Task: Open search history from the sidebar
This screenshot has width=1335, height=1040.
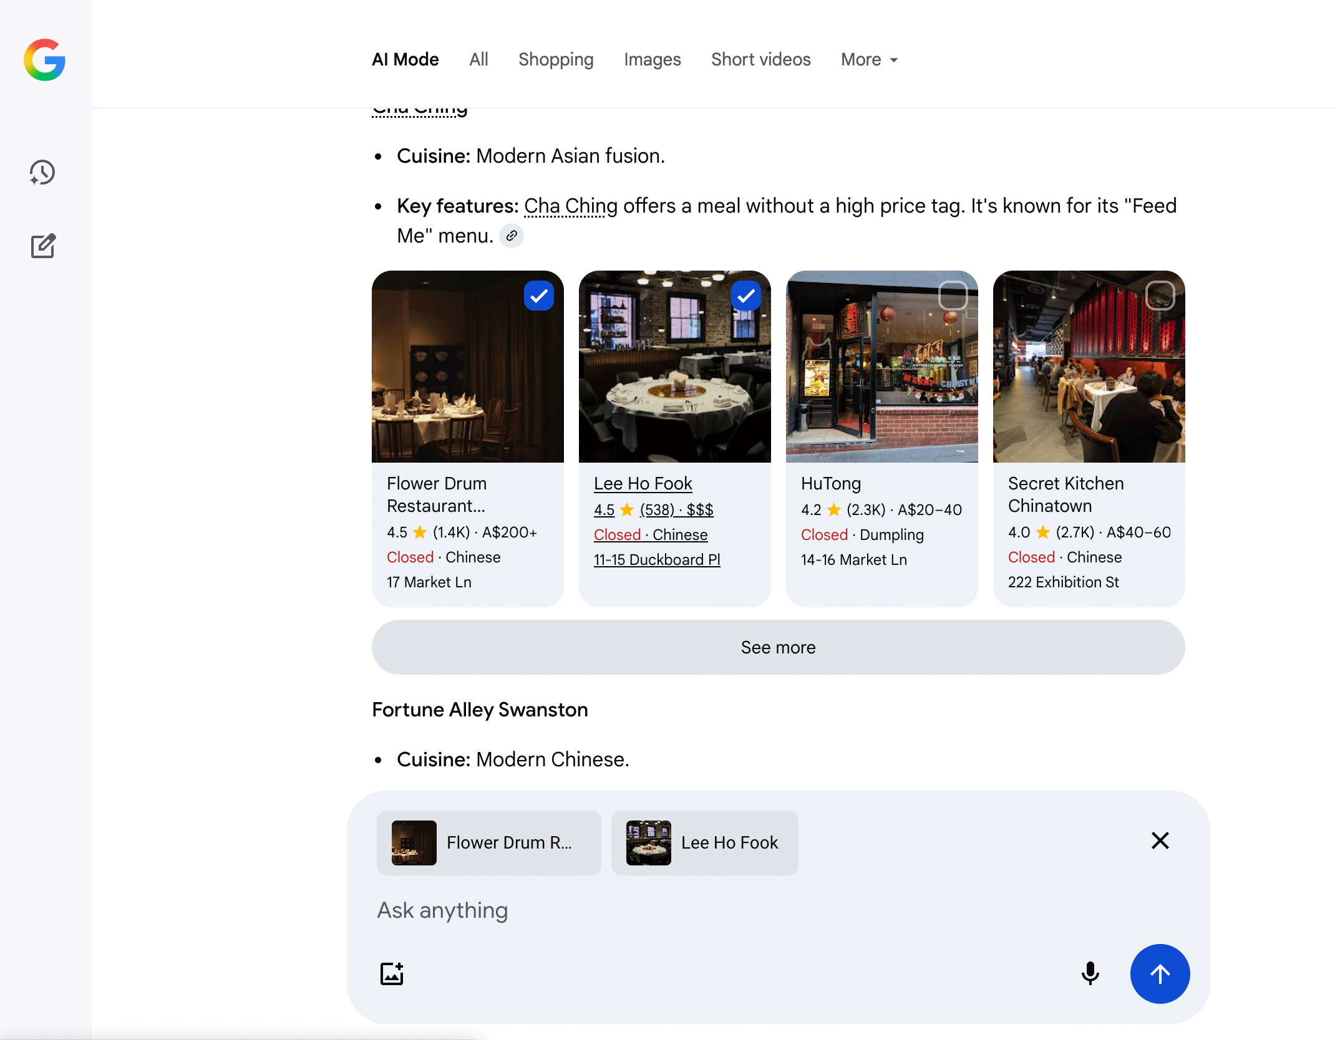Action: tap(42, 173)
